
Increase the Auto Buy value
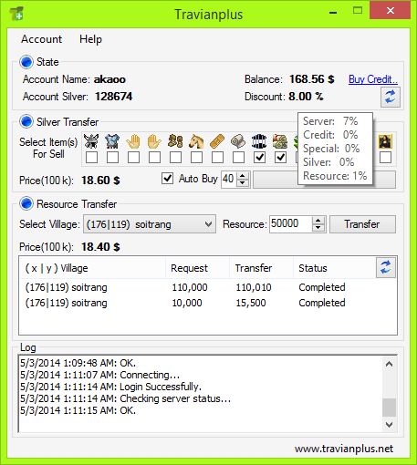(x=243, y=176)
